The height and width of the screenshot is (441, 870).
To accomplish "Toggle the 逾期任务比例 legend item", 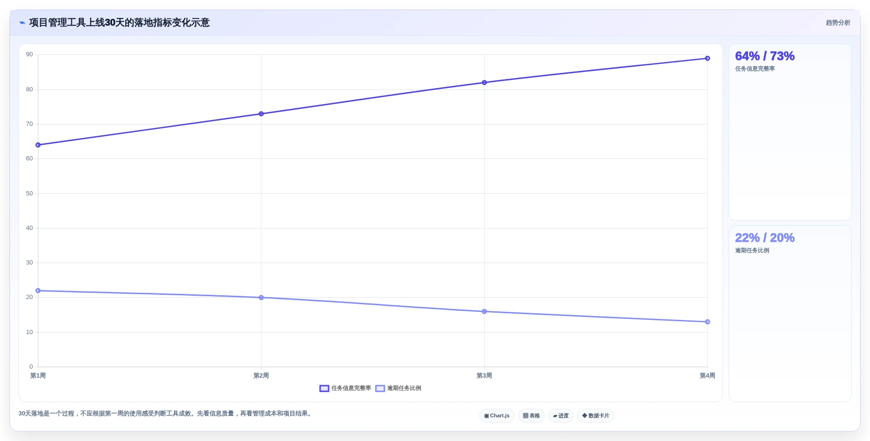I will point(398,388).
